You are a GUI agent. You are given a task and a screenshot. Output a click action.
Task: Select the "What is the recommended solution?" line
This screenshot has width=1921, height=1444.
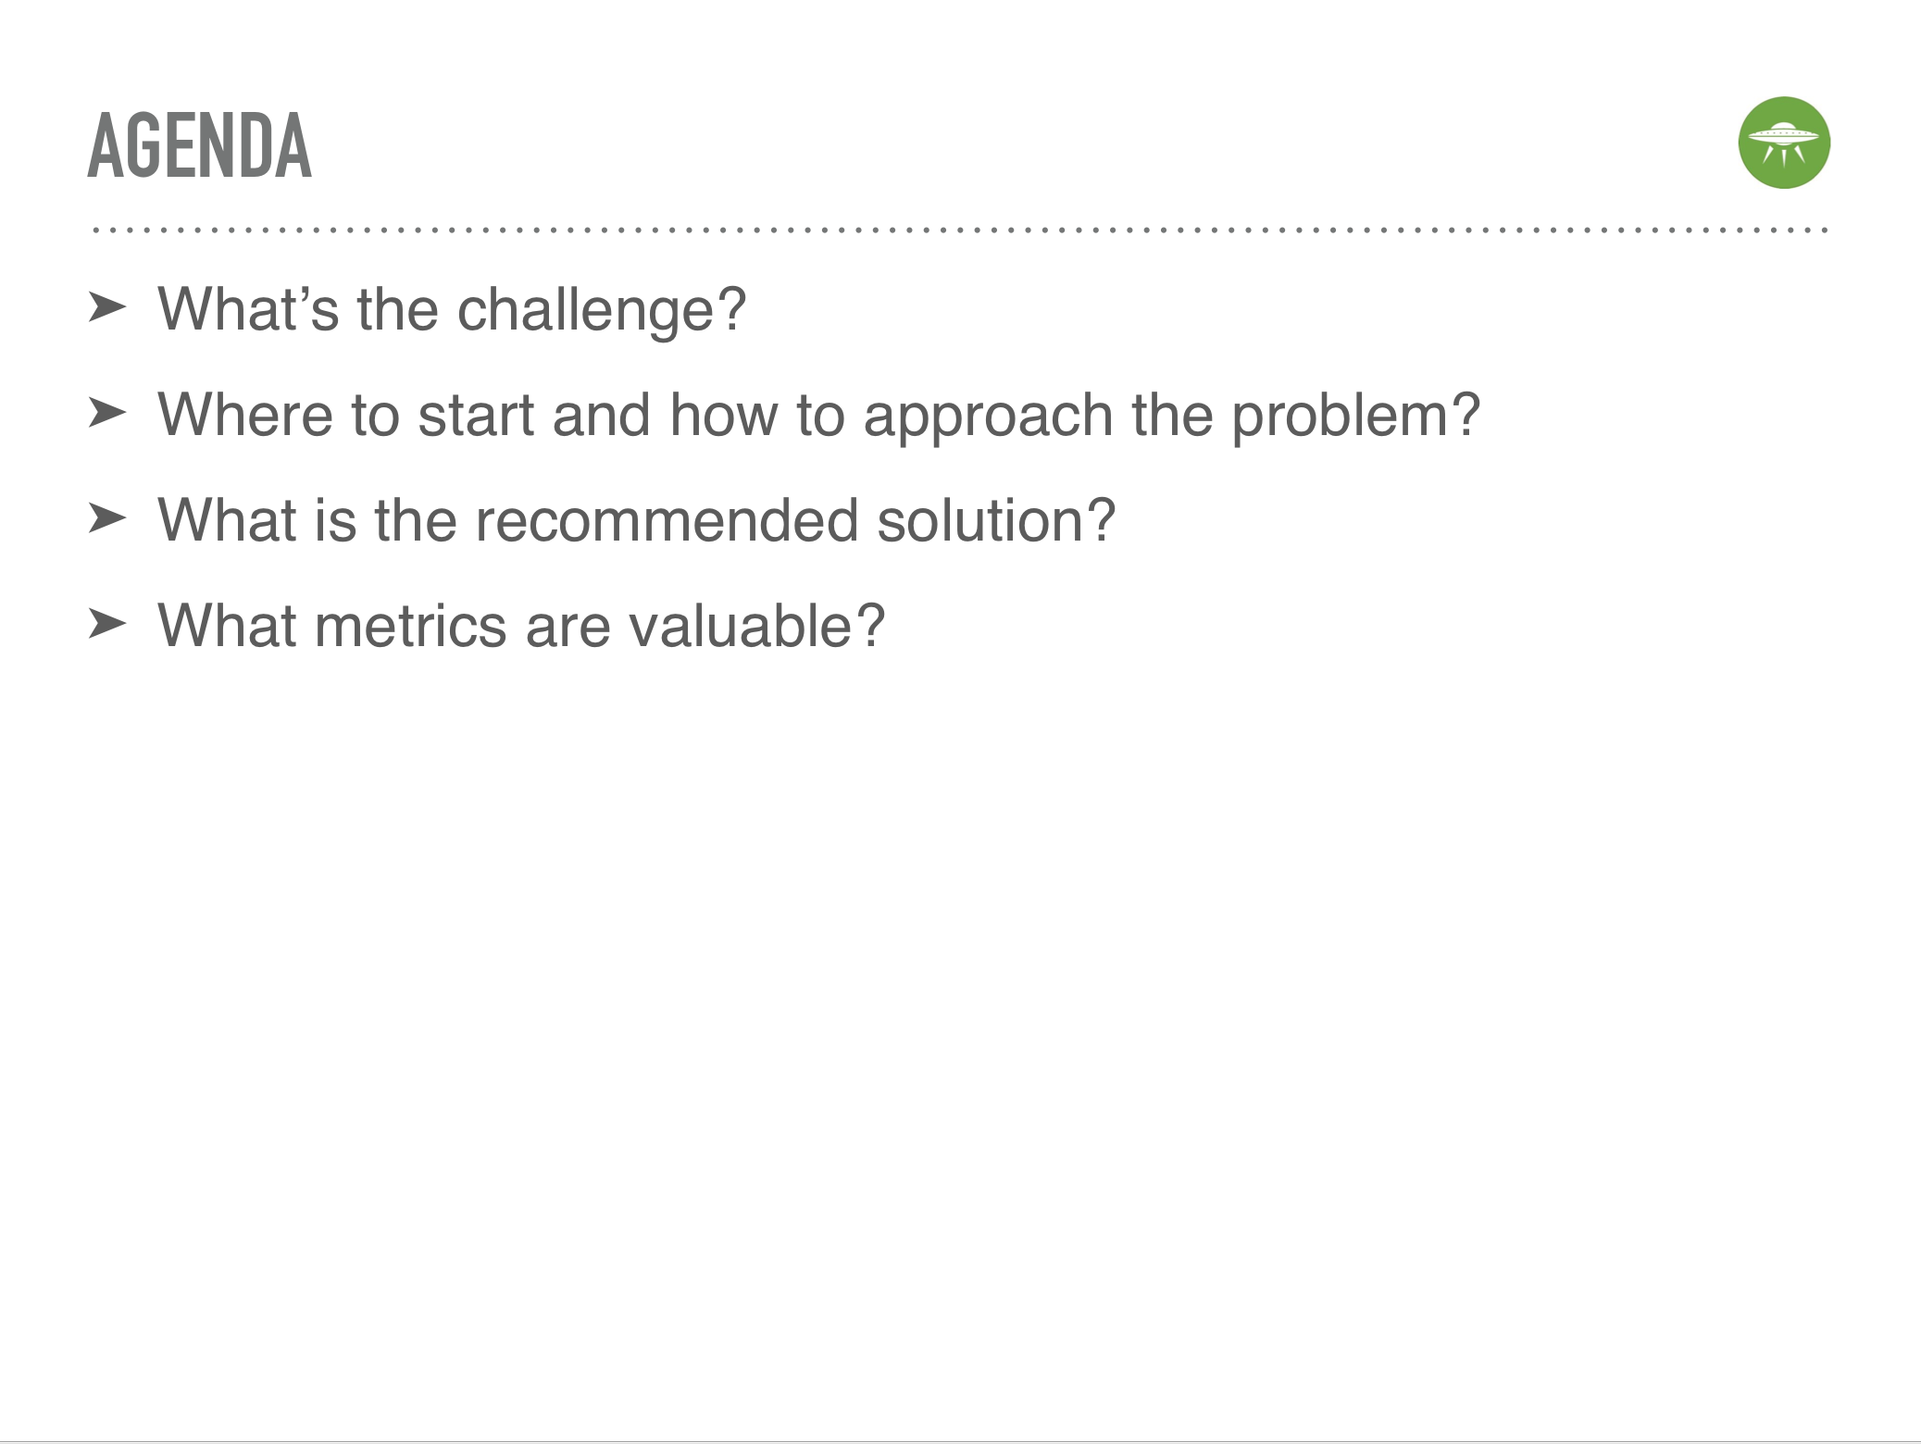637,520
